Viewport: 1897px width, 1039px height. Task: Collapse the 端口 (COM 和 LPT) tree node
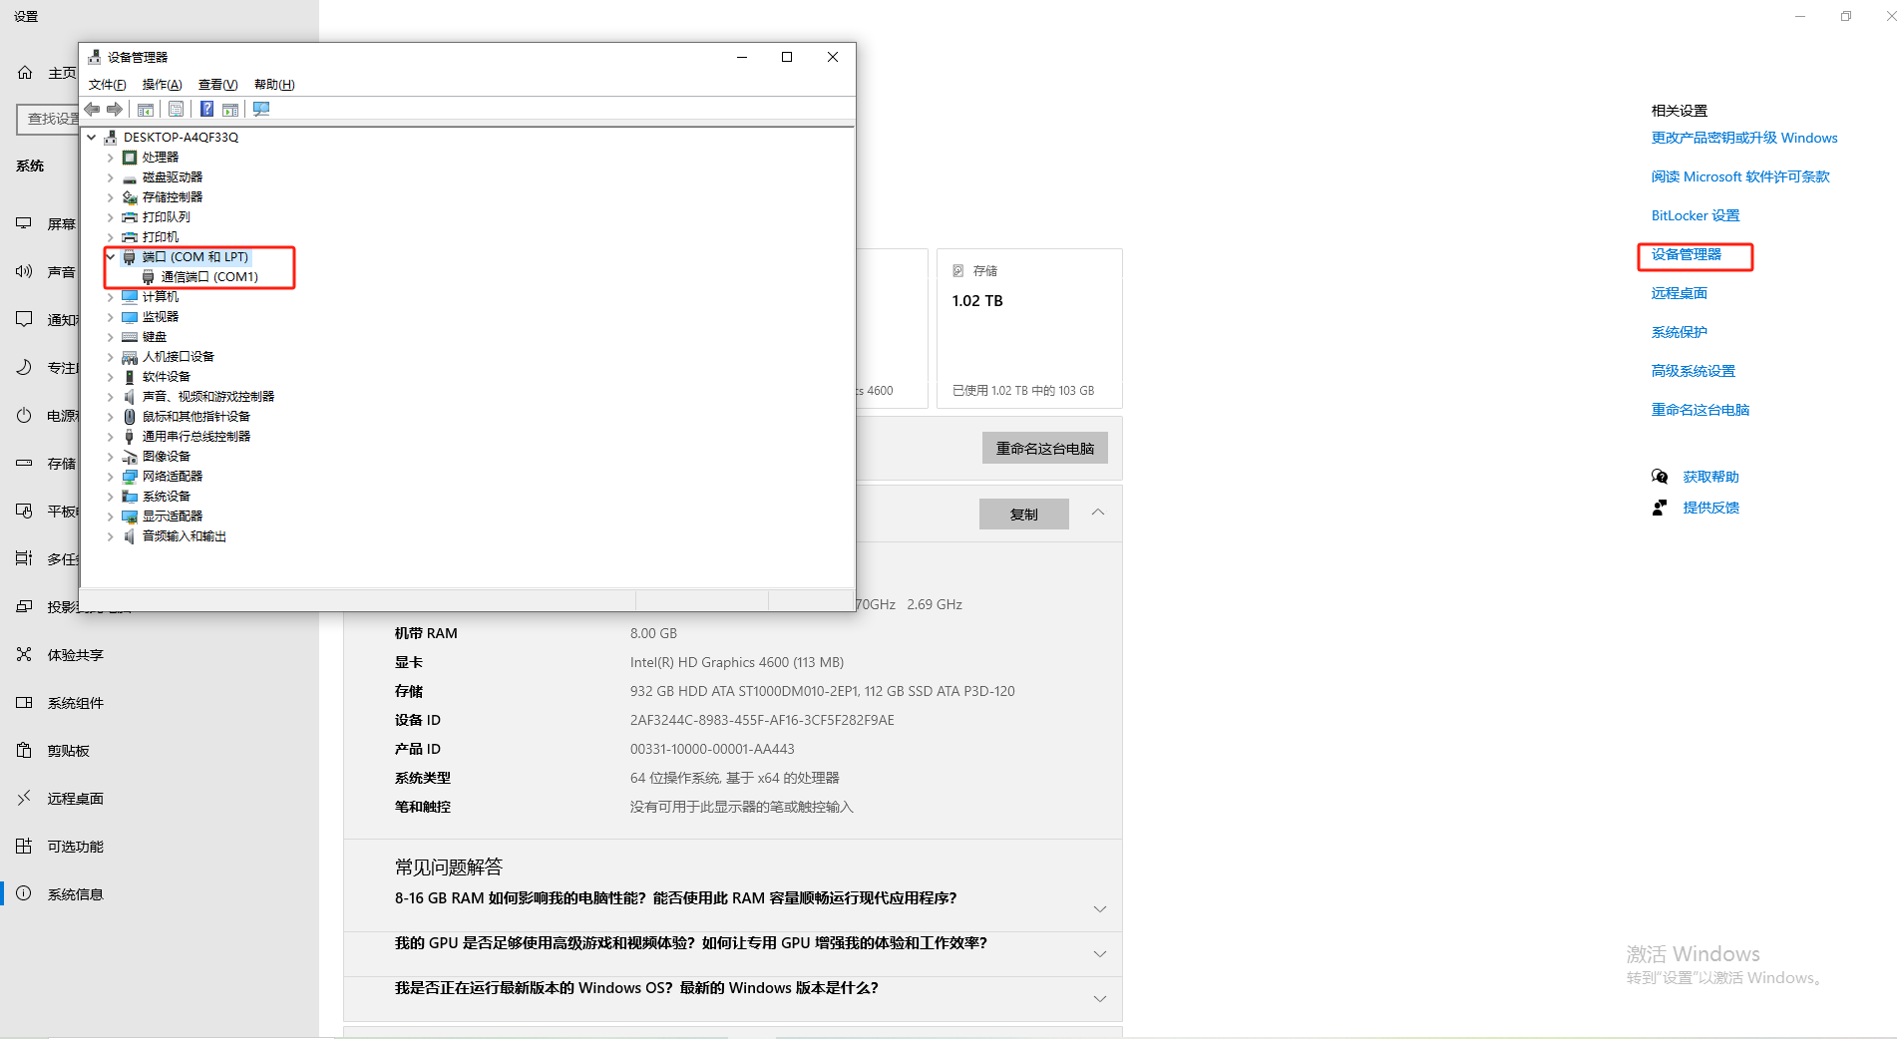(111, 257)
